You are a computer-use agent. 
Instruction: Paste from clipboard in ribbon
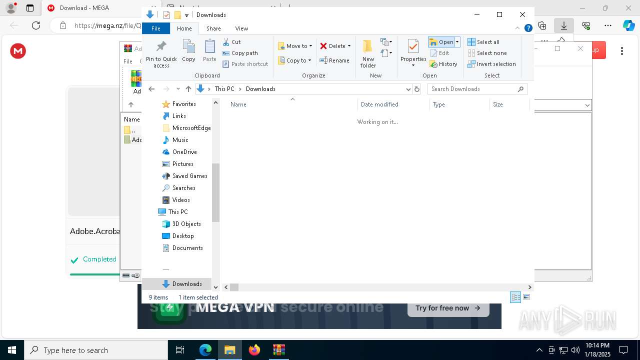[209, 51]
